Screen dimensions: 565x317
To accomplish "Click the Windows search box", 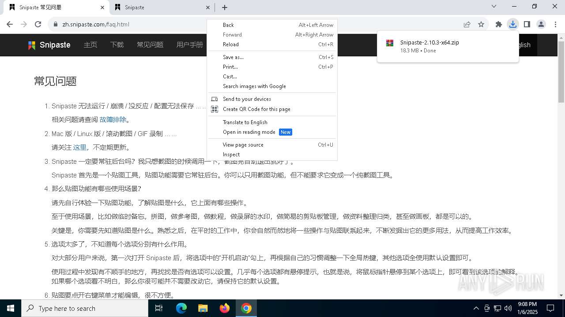I will coord(85,308).
